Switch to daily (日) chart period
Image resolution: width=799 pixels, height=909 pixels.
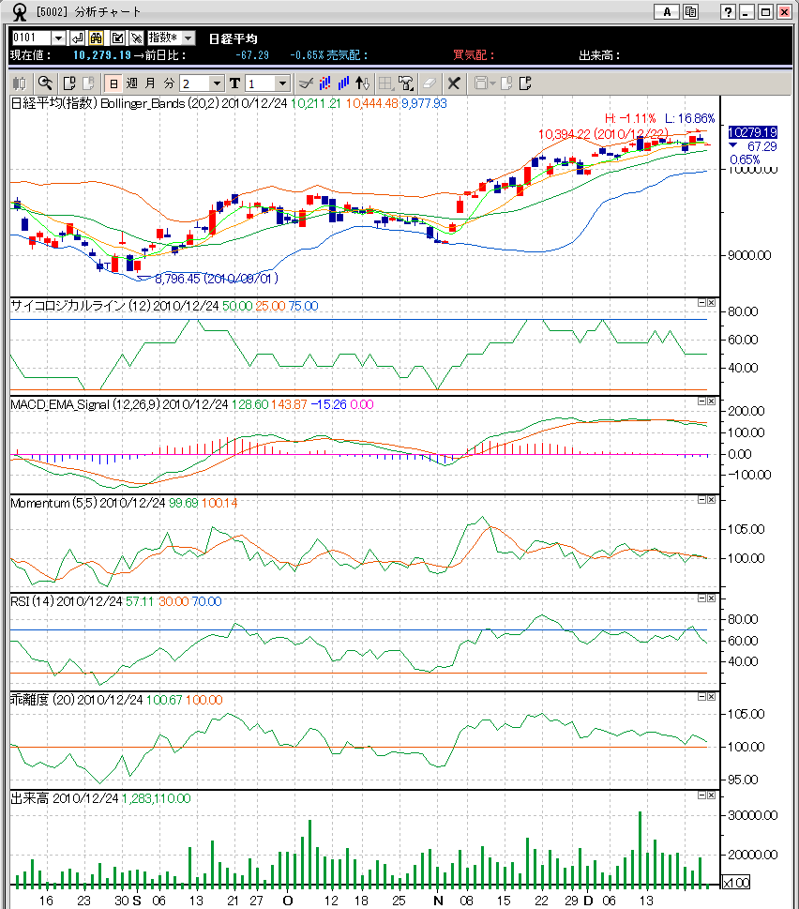(113, 83)
